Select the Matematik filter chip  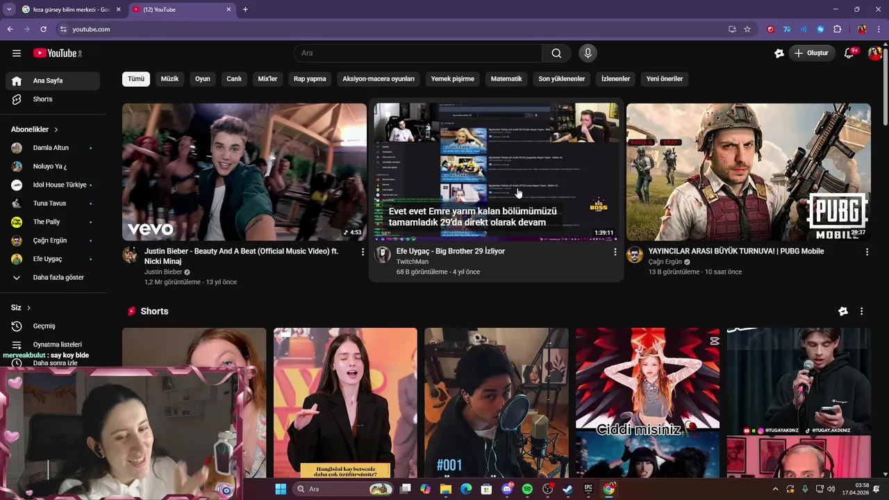click(506, 78)
